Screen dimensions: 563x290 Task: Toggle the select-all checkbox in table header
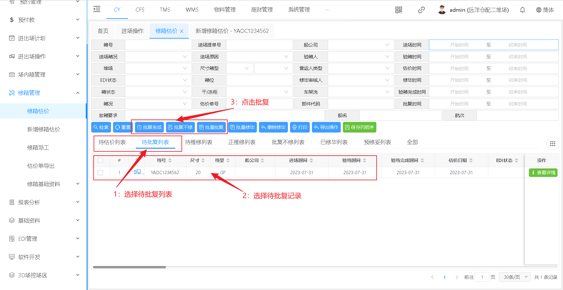pyautogui.click(x=100, y=161)
